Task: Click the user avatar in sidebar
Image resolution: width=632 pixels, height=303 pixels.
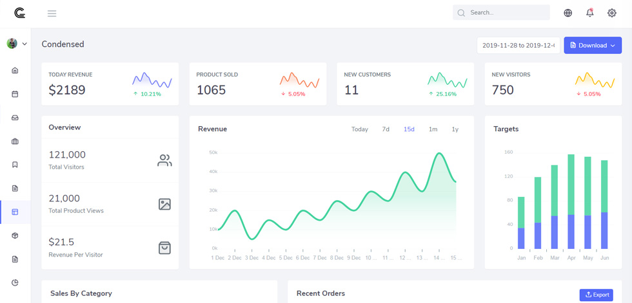Action: click(12, 43)
